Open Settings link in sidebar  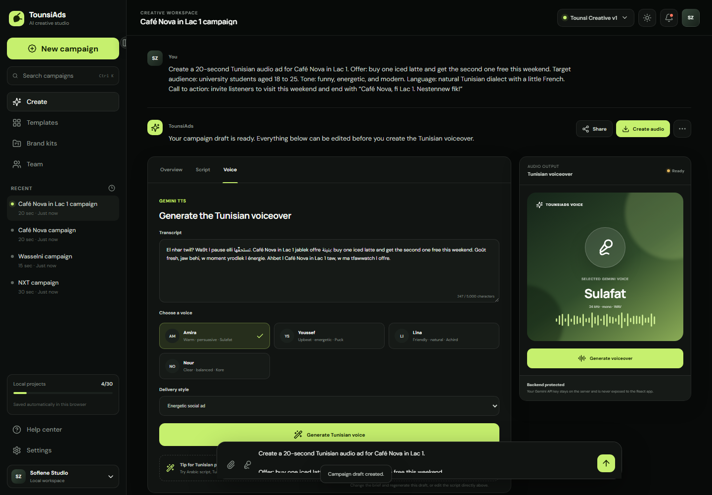pyautogui.click(x=63, y=450)
